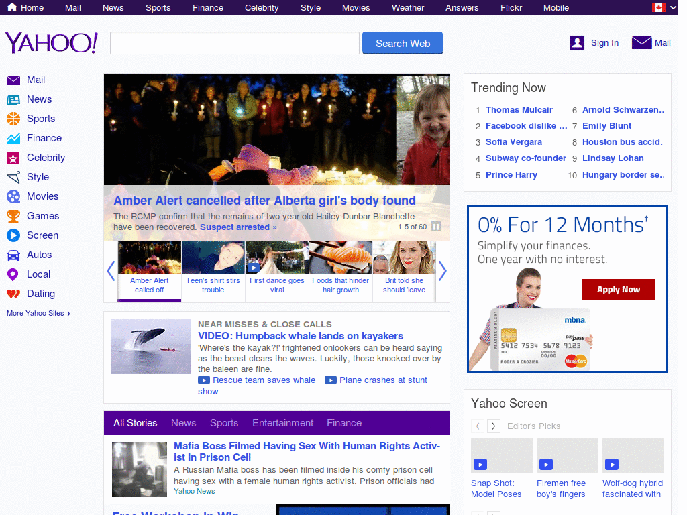Click the Sign In user avatar icon
687x515 pixels.
click(x=577, y=42)
